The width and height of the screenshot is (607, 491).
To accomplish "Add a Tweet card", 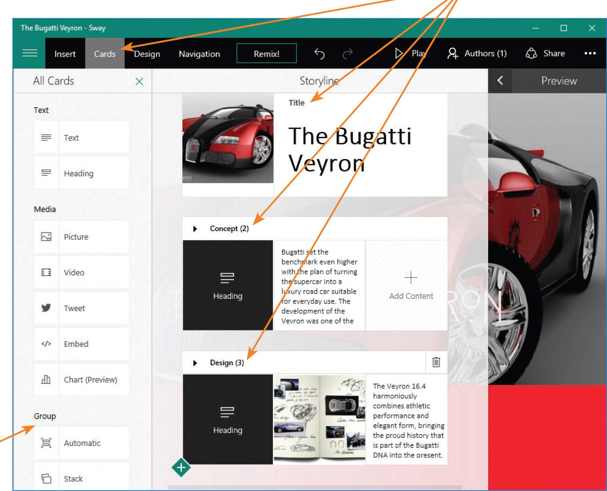I will [x=81, y=308].
